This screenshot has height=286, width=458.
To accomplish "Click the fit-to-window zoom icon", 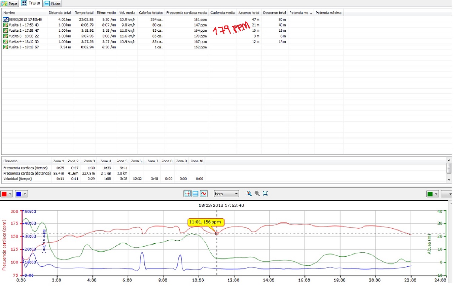I will 265,194.
